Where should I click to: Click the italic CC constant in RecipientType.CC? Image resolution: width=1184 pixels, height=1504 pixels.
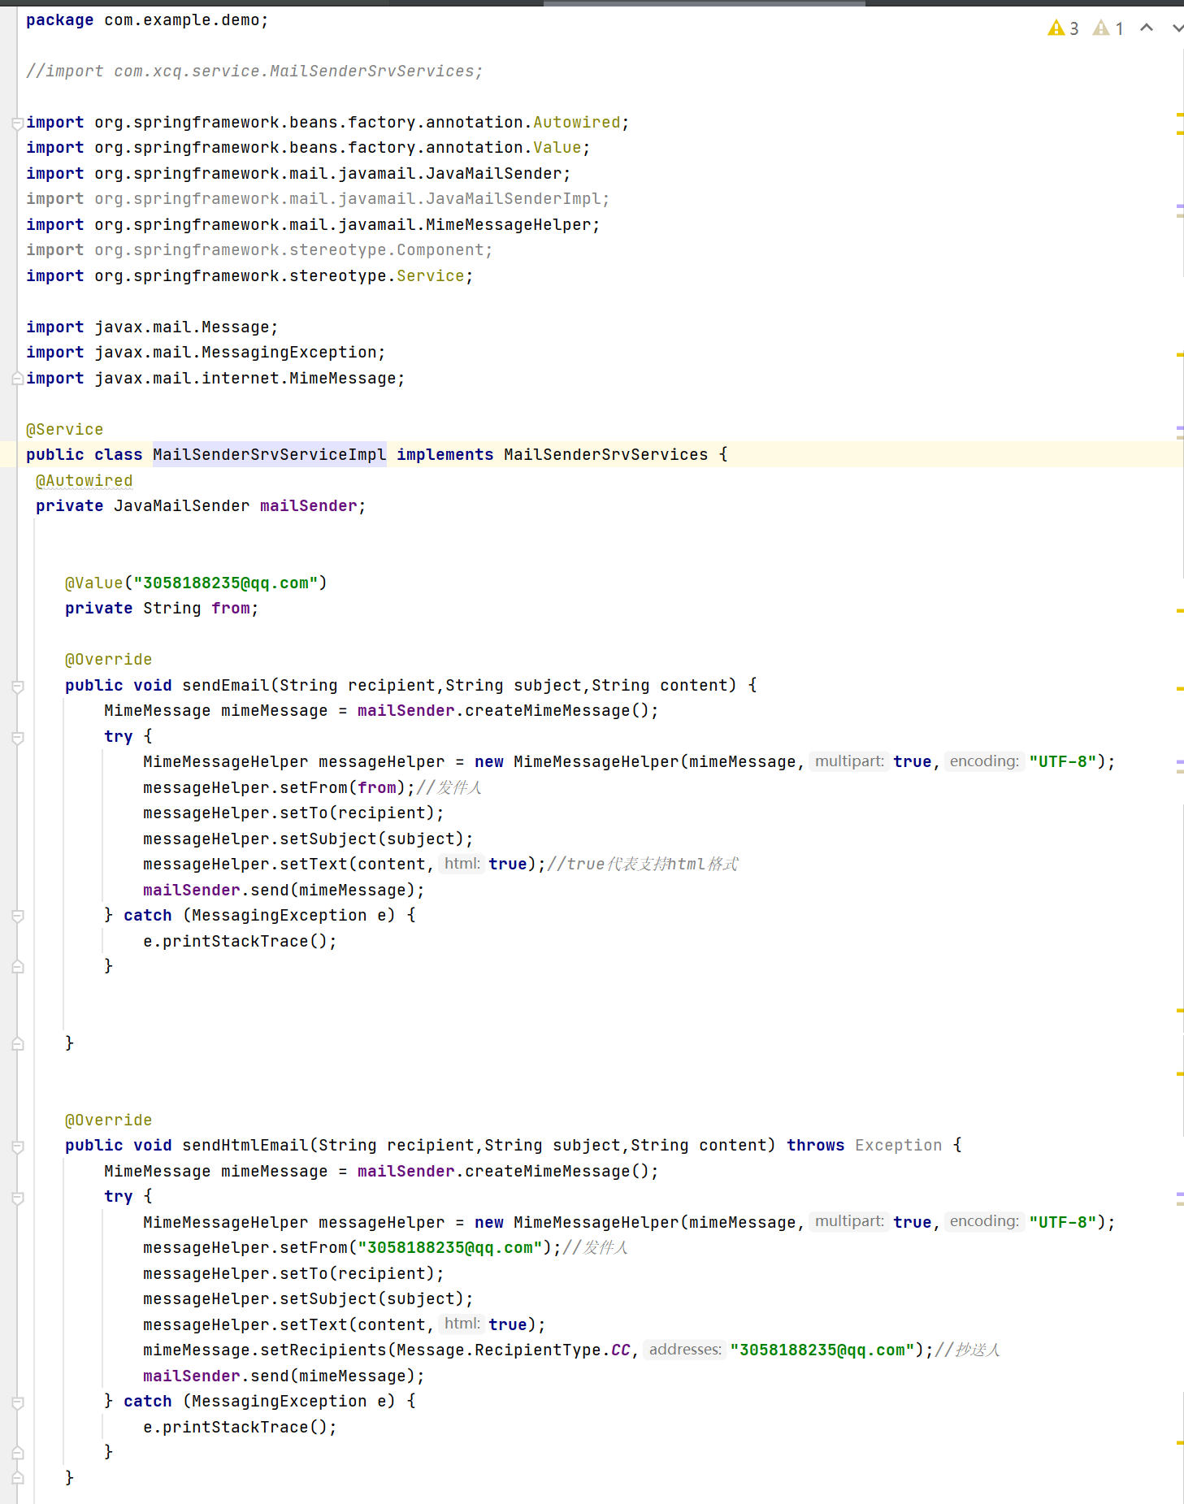pos(621,1350)
